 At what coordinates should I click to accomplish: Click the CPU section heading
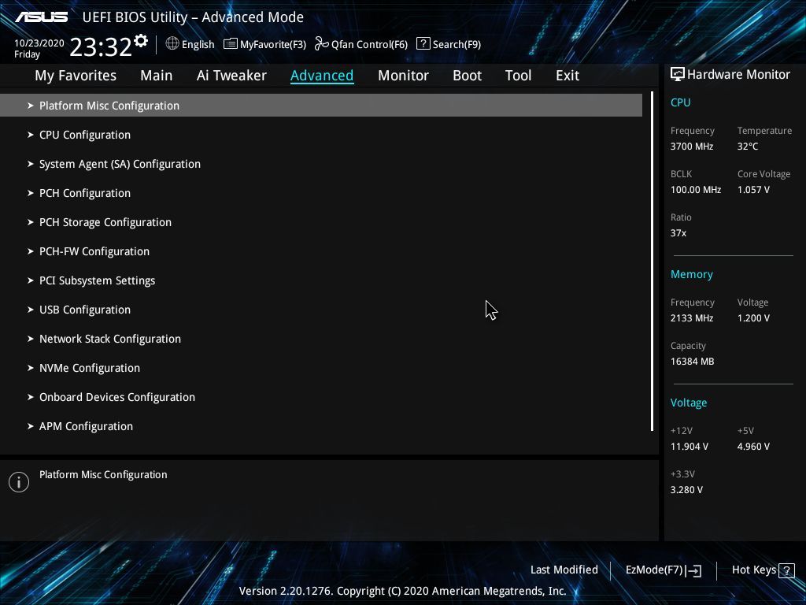tap(680, 102)
